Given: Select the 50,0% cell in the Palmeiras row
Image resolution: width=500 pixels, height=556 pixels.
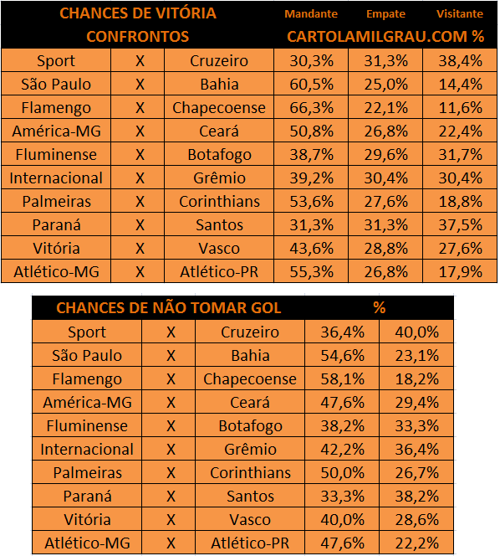Looking at the screenshot, I should coord(342,472).
